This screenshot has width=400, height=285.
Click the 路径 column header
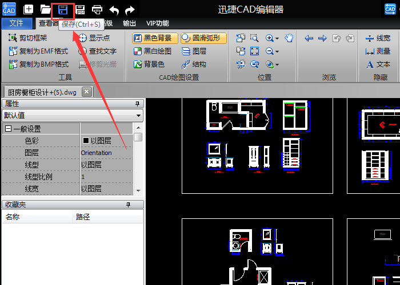coord(107,217)
